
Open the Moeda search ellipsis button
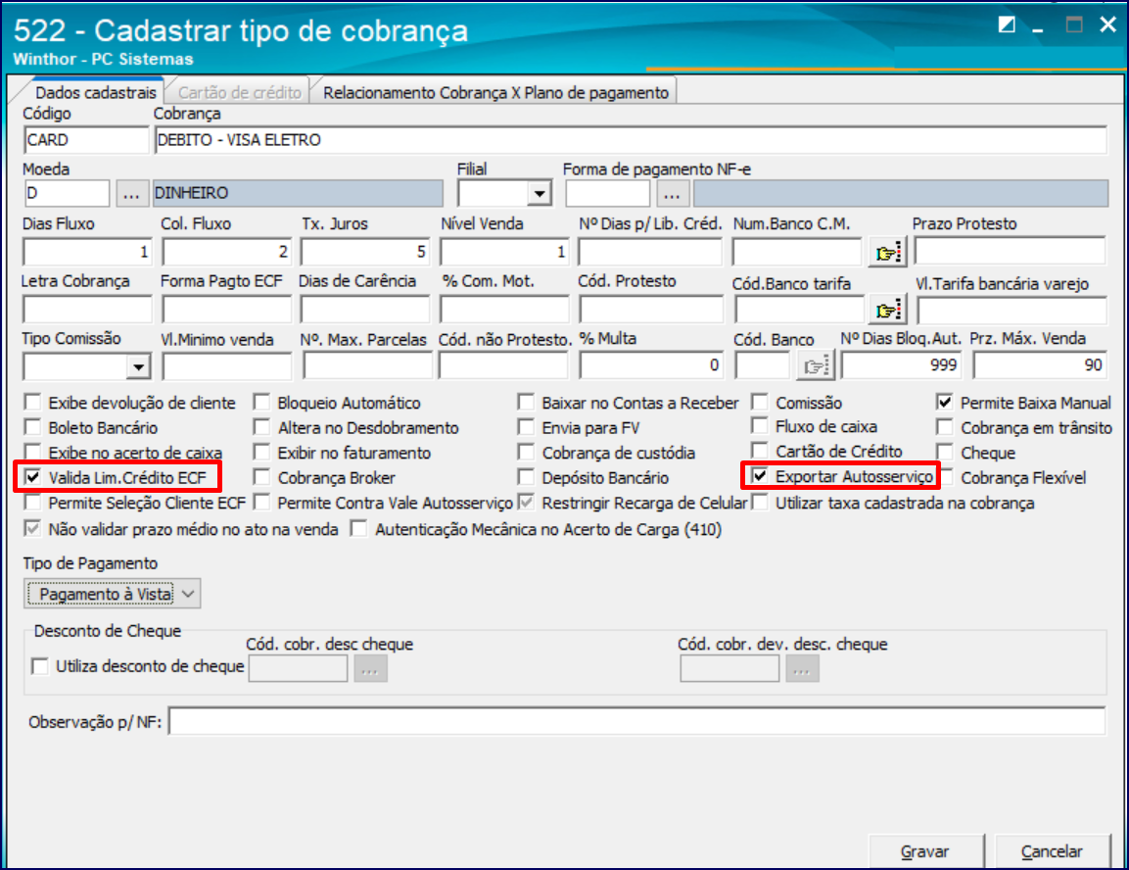tap(131, 194)
